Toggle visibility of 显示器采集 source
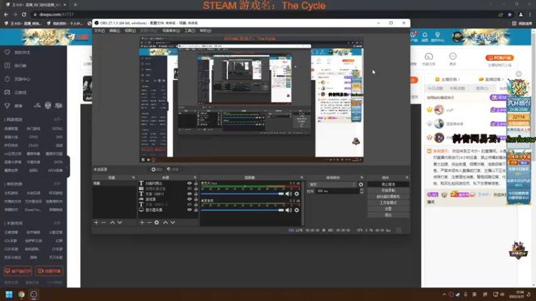The height and width of the screenshot is (301, 536). tap(190, 210)
